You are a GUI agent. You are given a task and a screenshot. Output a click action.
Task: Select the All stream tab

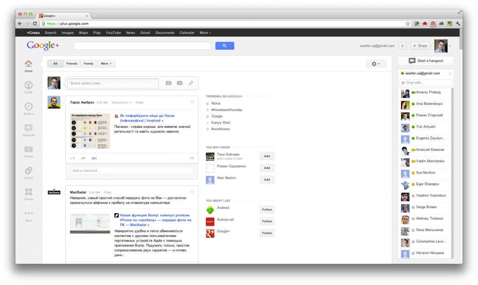[x=55, y=63]
